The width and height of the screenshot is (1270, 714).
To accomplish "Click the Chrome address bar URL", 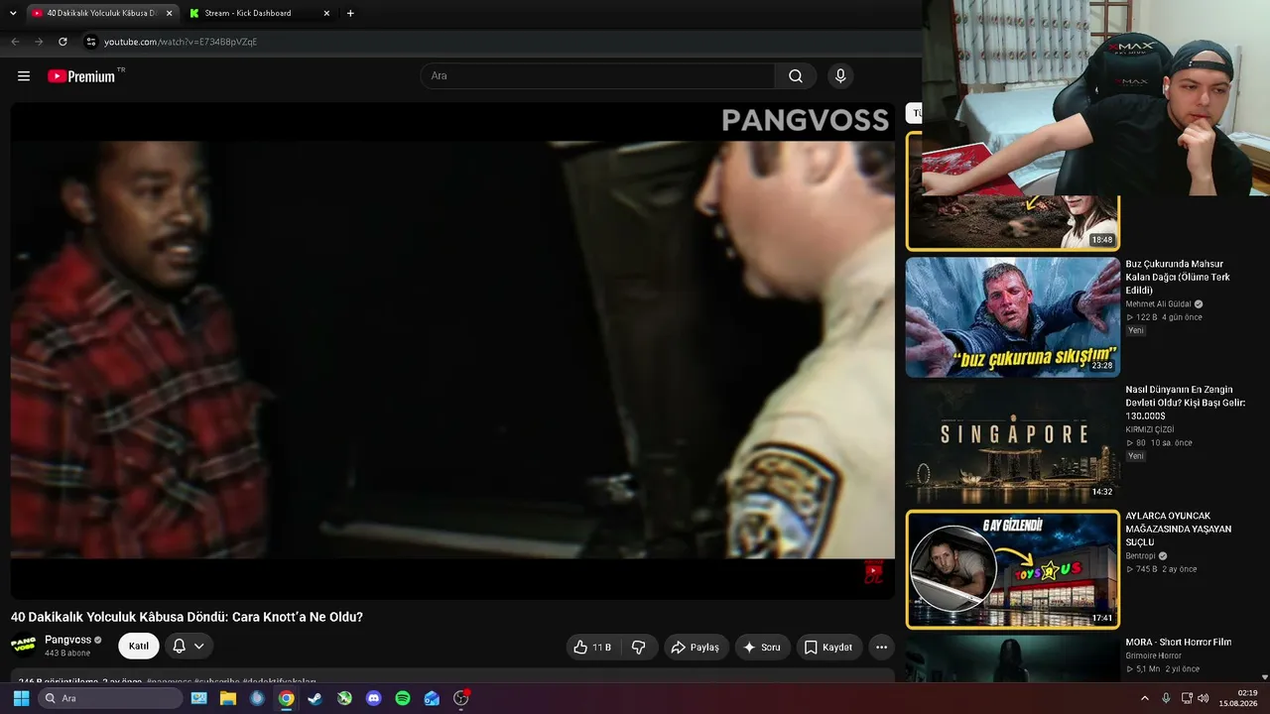I will [181, 42].
